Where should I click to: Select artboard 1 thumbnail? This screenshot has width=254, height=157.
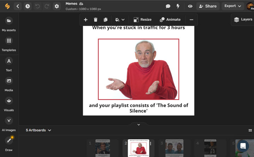[103, 148]
